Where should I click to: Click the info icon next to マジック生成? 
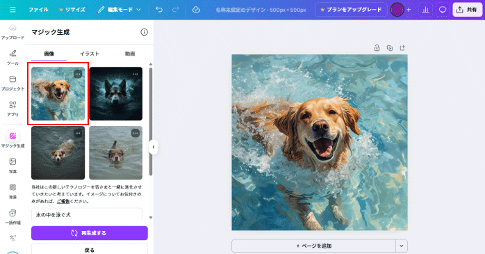pyautogui.click(x=144, y=32)
